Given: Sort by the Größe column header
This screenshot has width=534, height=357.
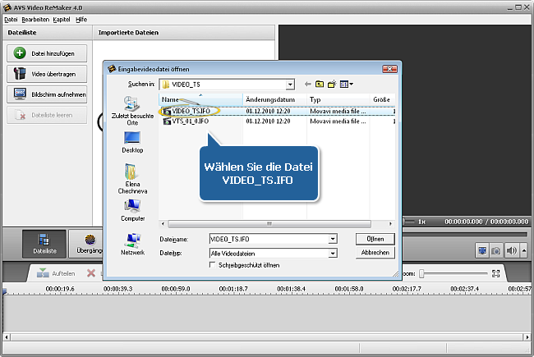Looking at the screenshot, I should pyautogui.click(x=383, y=100).
